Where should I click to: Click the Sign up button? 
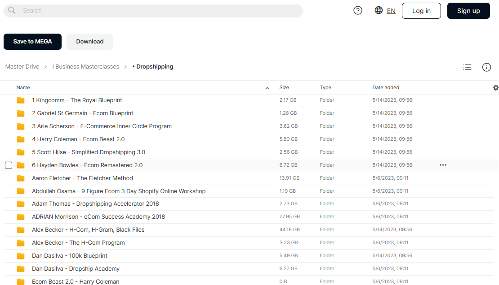[468, 11]
